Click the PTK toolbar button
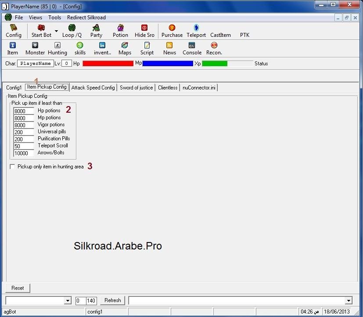Image resolution: width=363 pixels, height=317 pixels. [x=244, y=35]
